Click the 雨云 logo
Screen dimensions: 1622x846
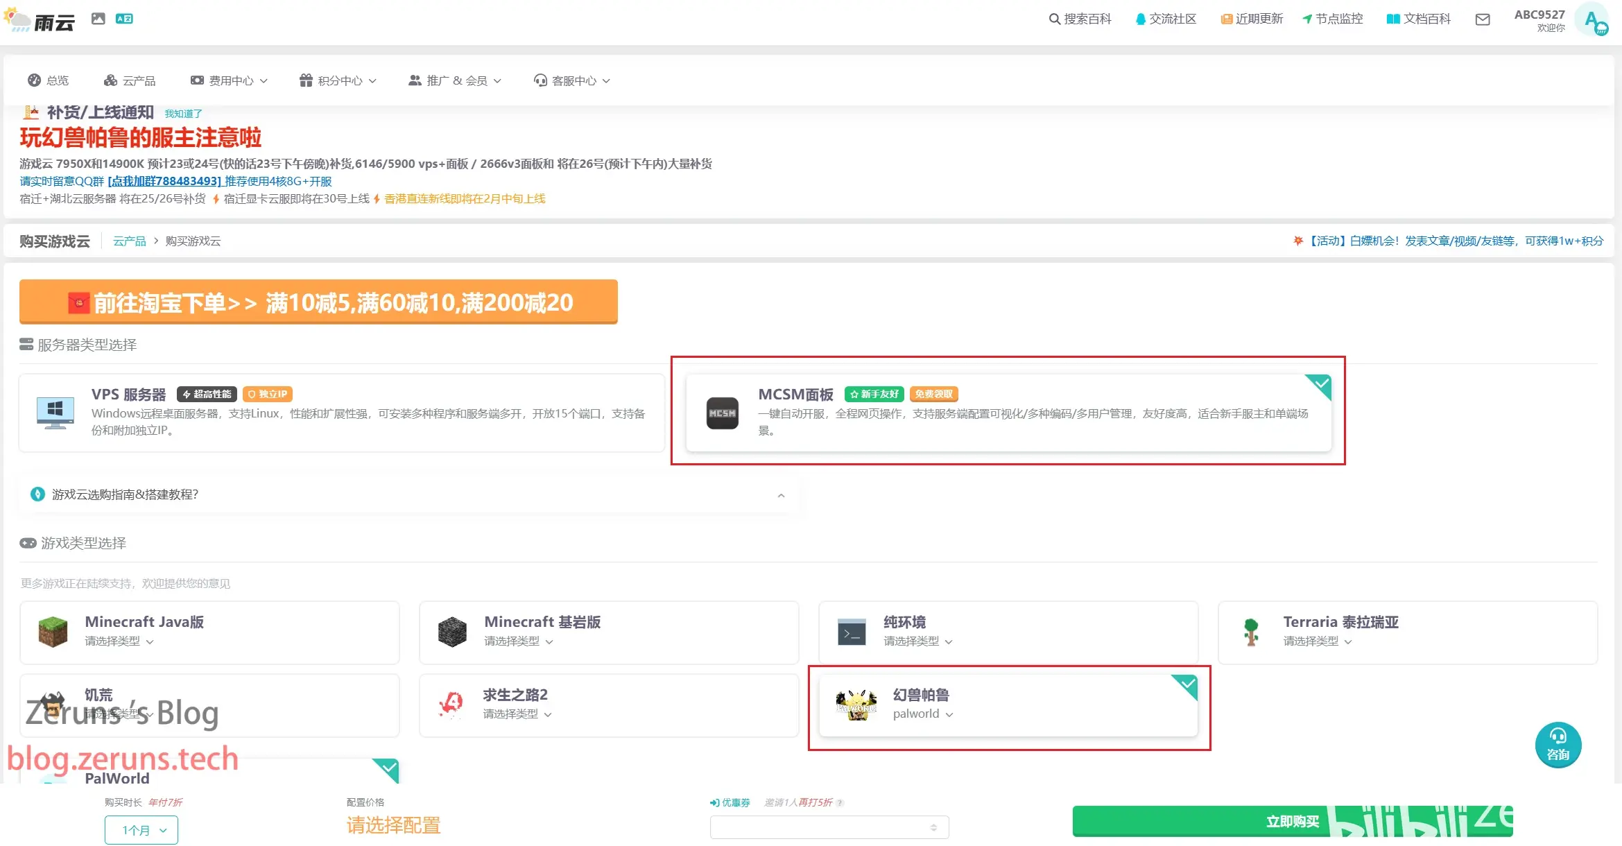click(40, 21)
